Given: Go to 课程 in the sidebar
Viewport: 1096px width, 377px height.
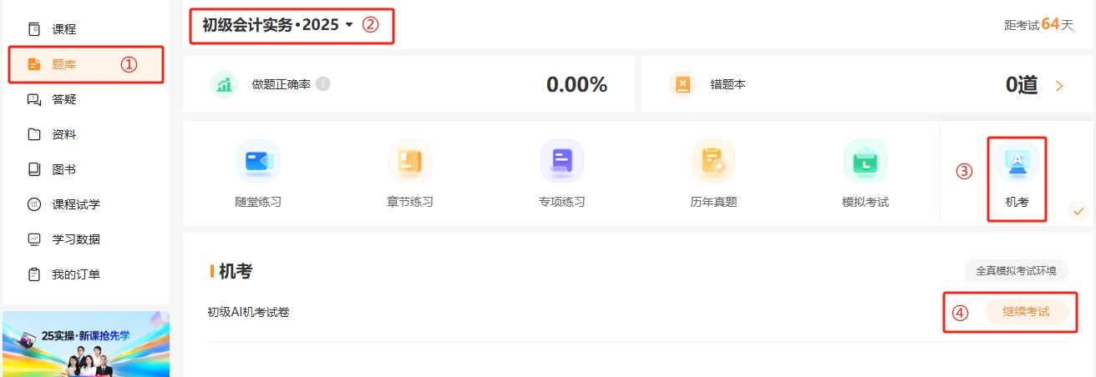Looking at the screenshot, I should click(63, 29).
